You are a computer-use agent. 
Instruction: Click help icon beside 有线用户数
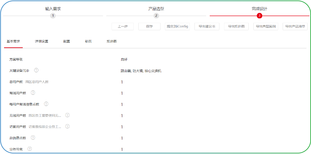(x=33, y=93)
